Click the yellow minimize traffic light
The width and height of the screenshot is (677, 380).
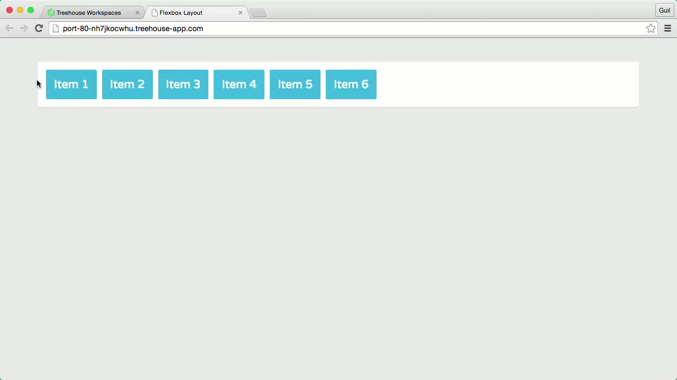[x=20, y=10]
